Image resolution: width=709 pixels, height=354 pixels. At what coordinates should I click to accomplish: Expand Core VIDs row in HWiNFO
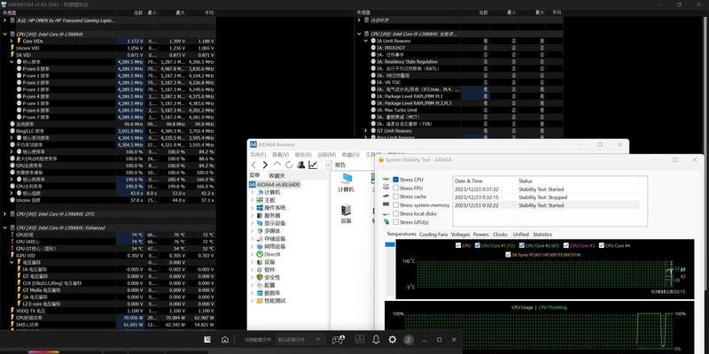pyautogui.click(x=12, y=41)
